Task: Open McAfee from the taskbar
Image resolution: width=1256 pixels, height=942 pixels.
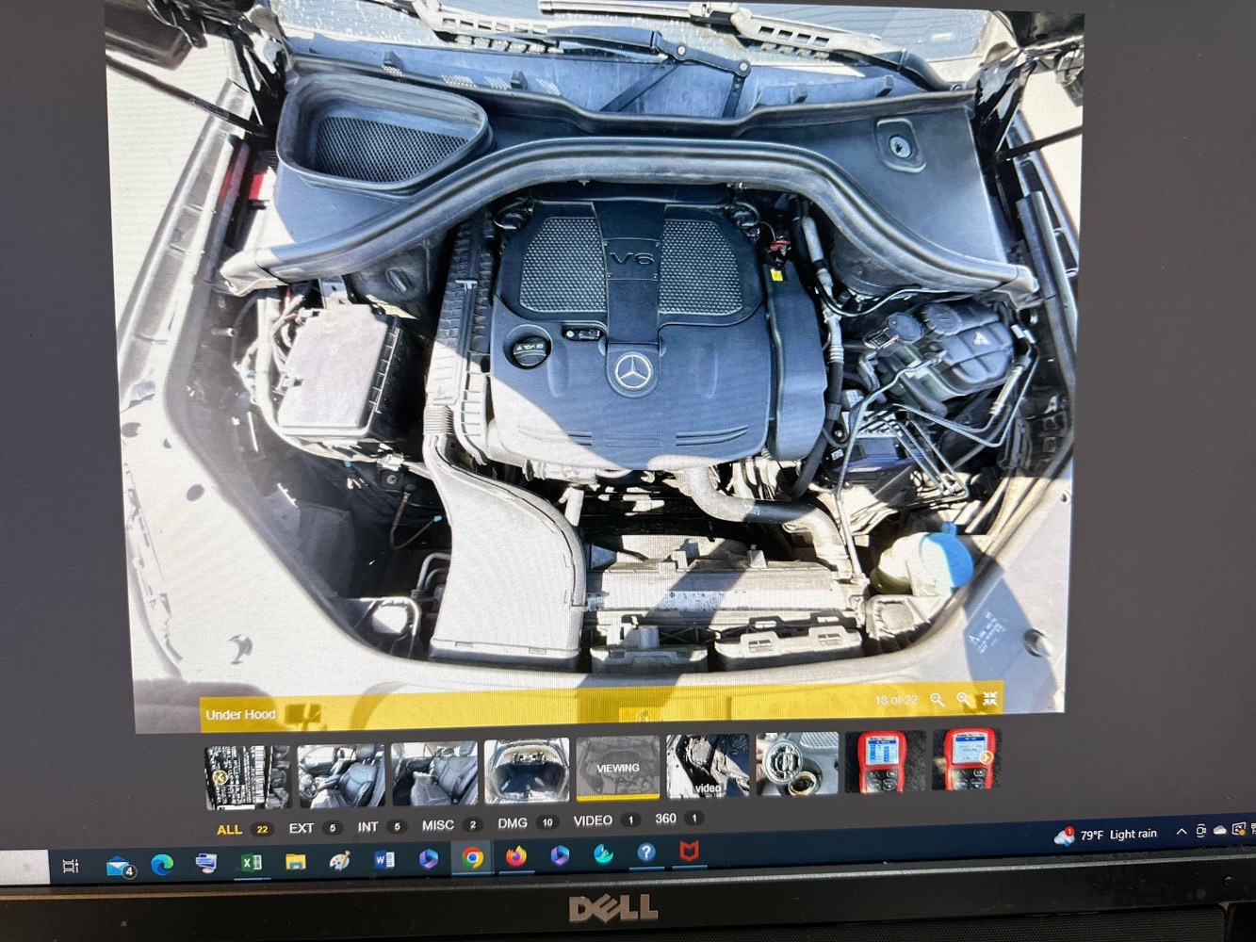Action: point(690,852)
